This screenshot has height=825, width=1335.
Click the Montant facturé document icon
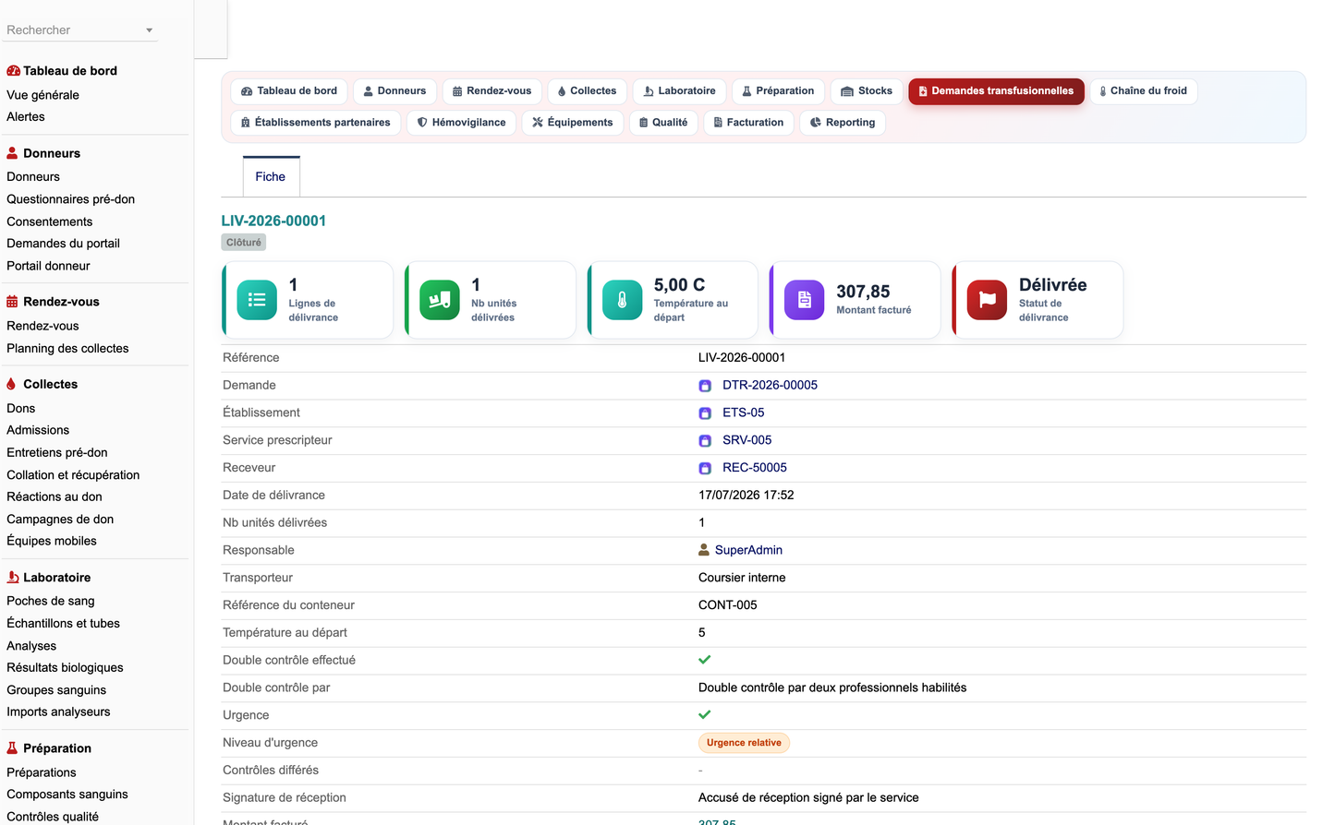click(805, 300)
